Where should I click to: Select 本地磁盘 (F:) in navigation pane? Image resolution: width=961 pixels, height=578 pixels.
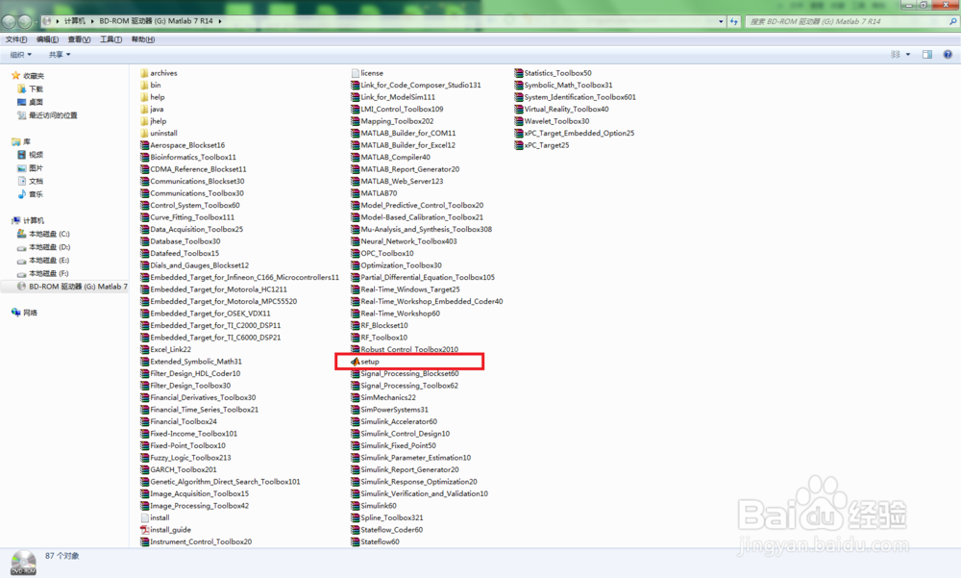tap(50, 274)
